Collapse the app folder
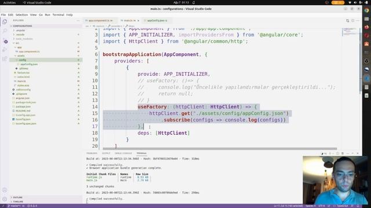The image size is (371, 208). 19,47
